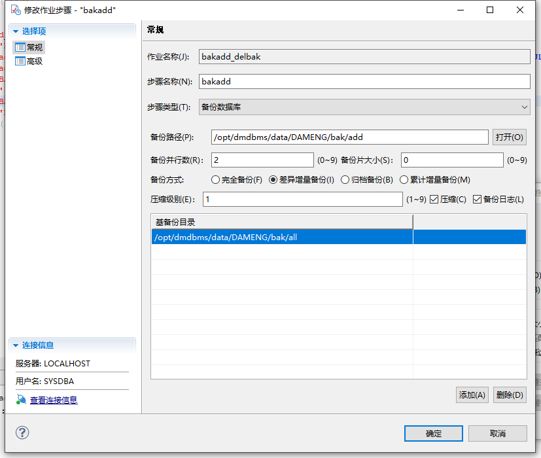The image size is (541, 458).
Task: Choose 累计增量备份 backup mode
Action: [x=404, y=180]
